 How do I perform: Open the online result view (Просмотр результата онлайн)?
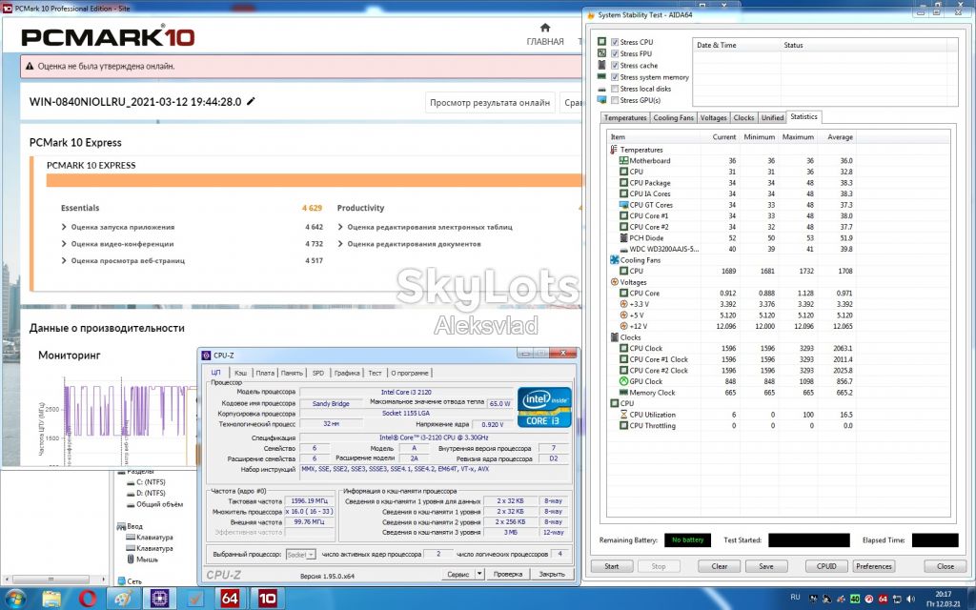point(490,103)
